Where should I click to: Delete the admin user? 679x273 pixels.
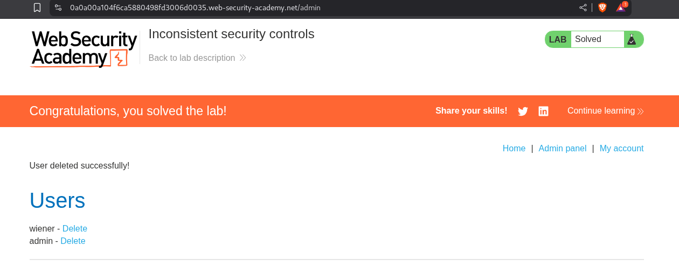pos(73,241)
